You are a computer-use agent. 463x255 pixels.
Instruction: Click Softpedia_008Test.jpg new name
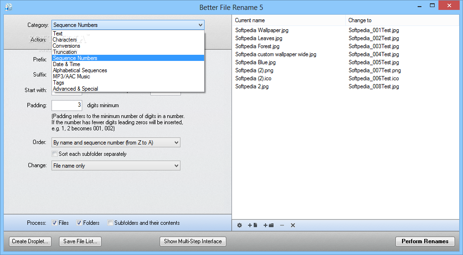tap(374, 86)
